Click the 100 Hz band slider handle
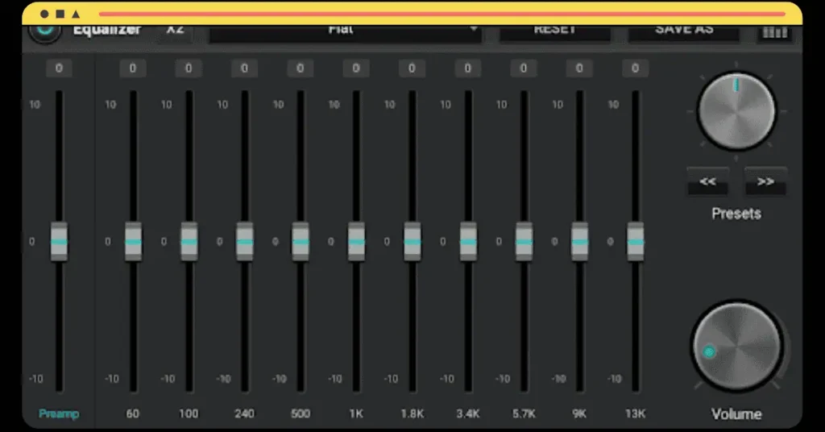Viewport: 825px width, 432px height. tap(189, 242)
